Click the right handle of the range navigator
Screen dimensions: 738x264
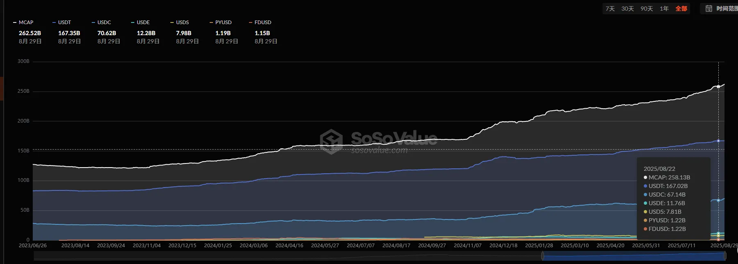(724, 256)
